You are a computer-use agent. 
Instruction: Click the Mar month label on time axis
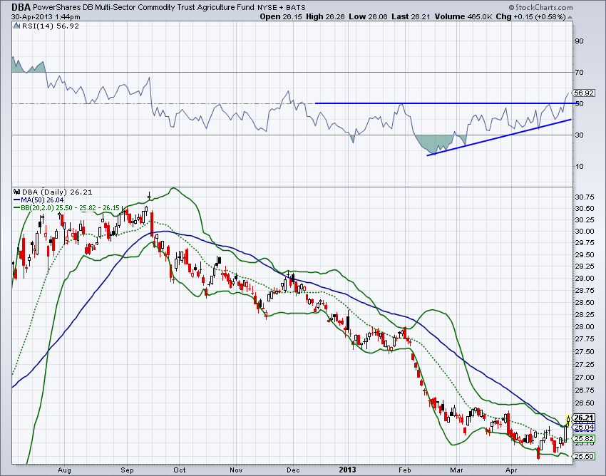(x=457, y=470)
